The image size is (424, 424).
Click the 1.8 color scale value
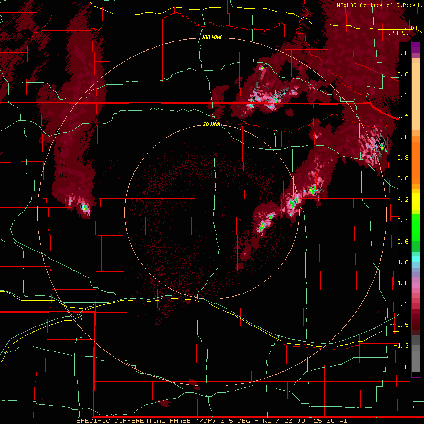(x=403, y=262)
